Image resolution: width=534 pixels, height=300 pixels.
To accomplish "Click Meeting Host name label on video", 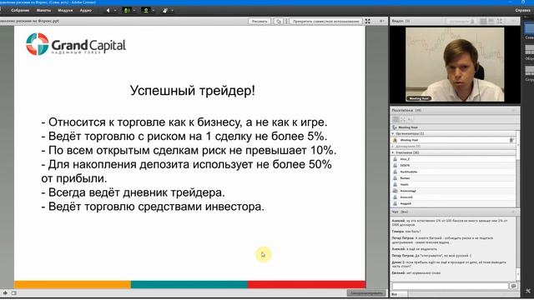I will point(419,98).
